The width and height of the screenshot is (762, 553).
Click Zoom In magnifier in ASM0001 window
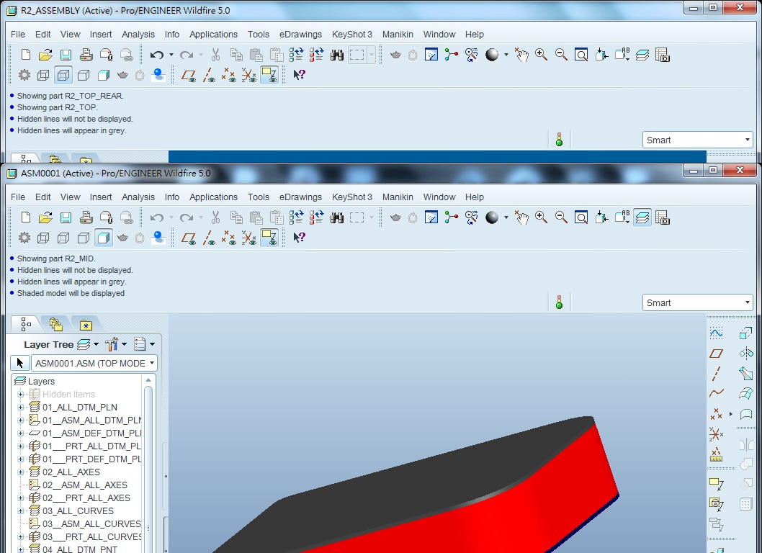click(541, 217)
